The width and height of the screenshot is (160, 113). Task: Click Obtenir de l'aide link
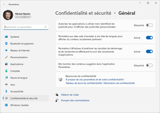coord(70,95)
